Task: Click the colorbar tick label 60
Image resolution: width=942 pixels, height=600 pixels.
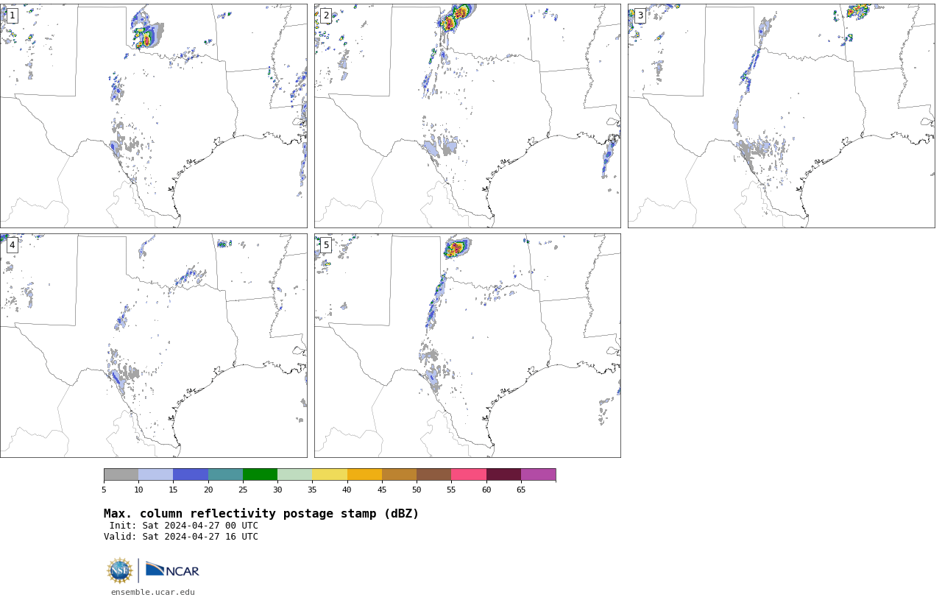Action: click(486, 490)
